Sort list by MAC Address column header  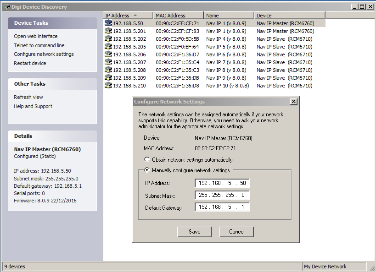(178, 16)
